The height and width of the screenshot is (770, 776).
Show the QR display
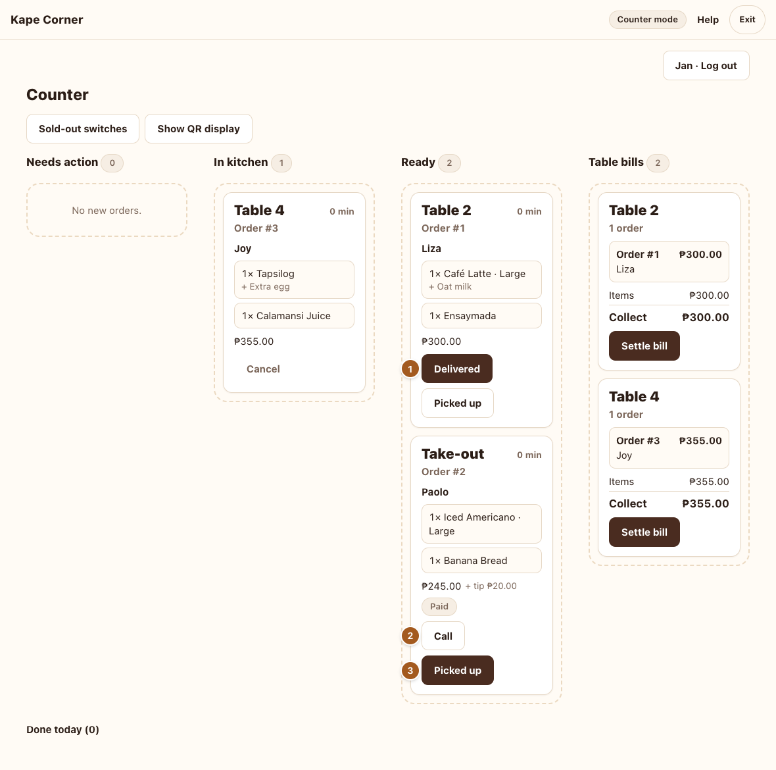coord(199,129)
